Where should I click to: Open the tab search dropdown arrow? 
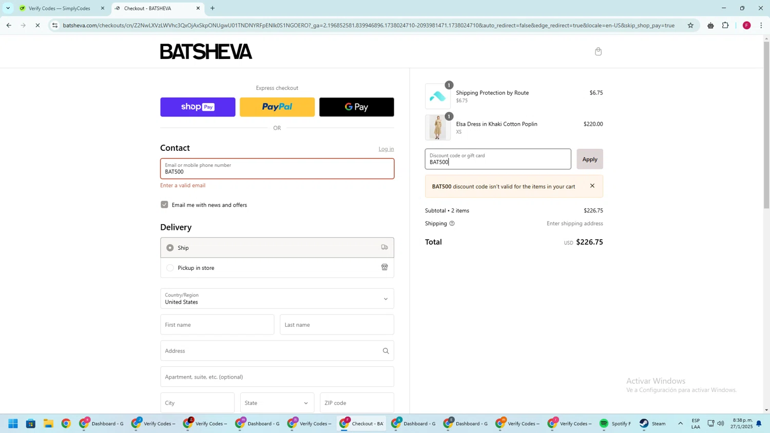tap(8, 8)
